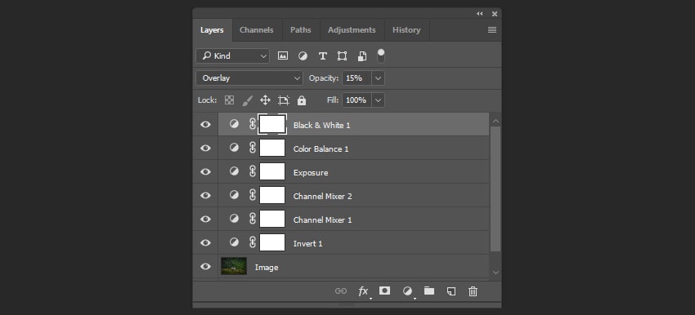This screenshot has height=315, width=695.
Task: Open the Layers panel menu
Action: tap(492, 29)
